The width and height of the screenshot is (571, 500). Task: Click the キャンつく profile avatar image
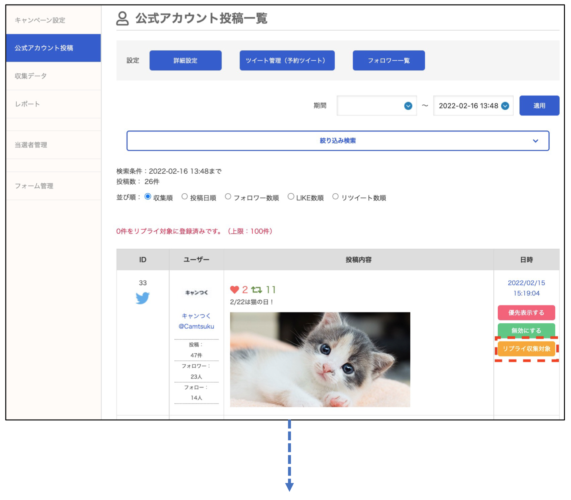(197, 293)
